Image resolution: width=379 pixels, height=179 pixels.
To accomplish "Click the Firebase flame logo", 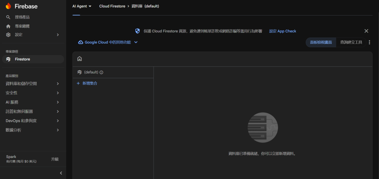I will point(9,6).
